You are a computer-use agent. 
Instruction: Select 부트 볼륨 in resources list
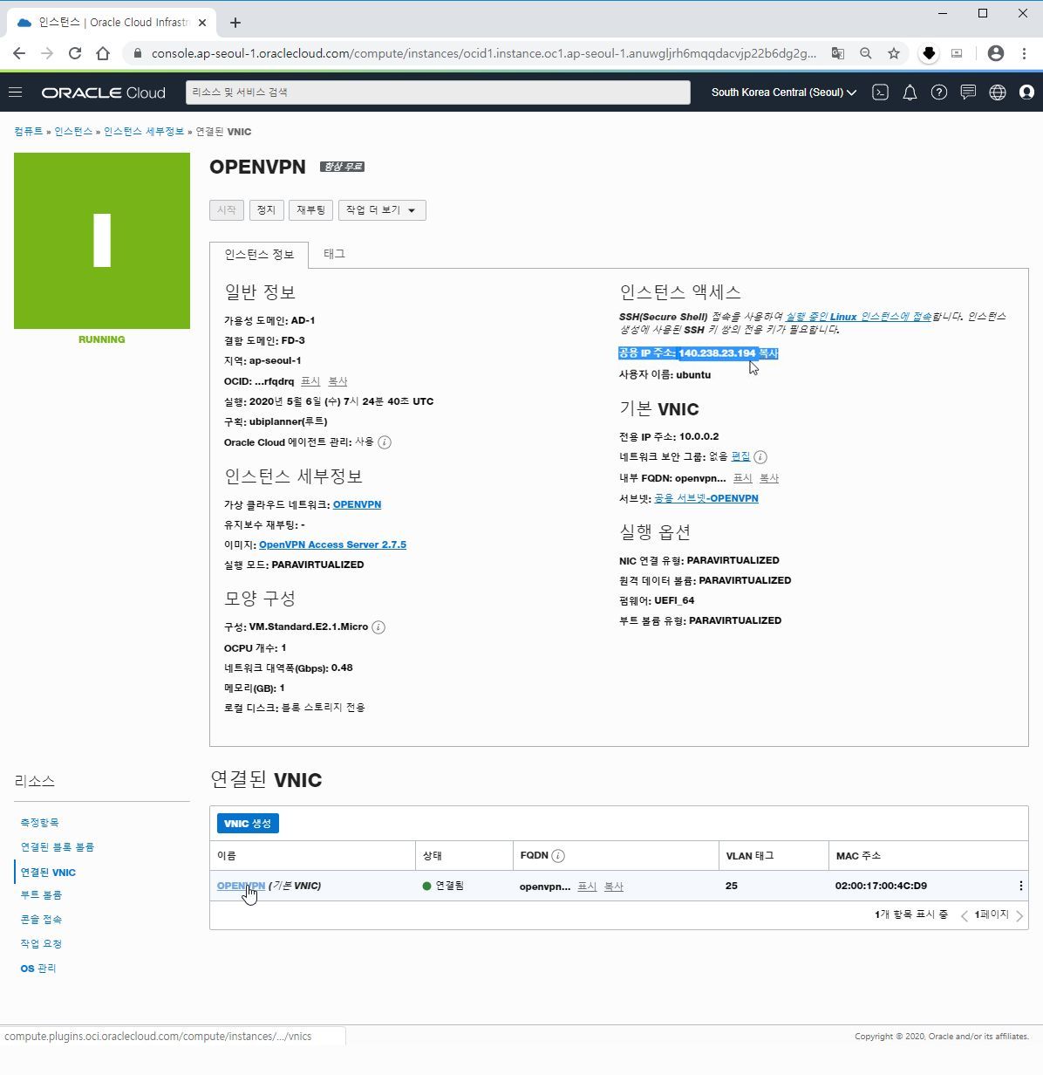(x=41, y=895)
